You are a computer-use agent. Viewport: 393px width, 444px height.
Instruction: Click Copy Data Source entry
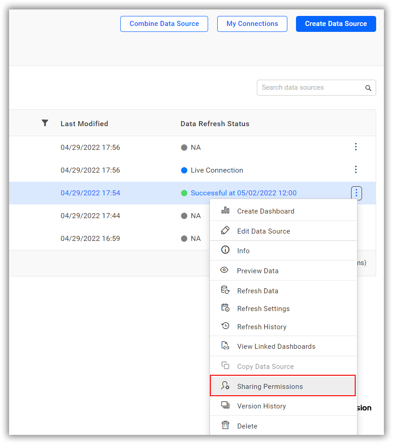(283, 366)
